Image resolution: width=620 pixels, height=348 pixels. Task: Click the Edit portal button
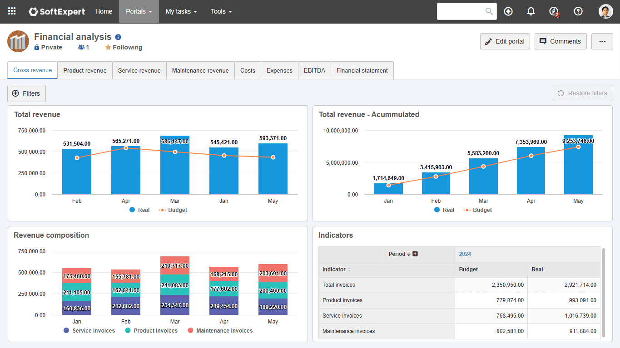(x=505, y=41)
